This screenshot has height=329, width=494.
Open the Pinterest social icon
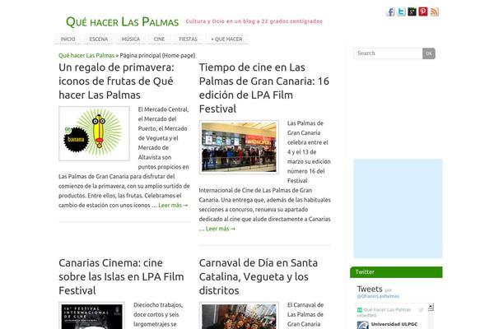click(x=423, y=12)
